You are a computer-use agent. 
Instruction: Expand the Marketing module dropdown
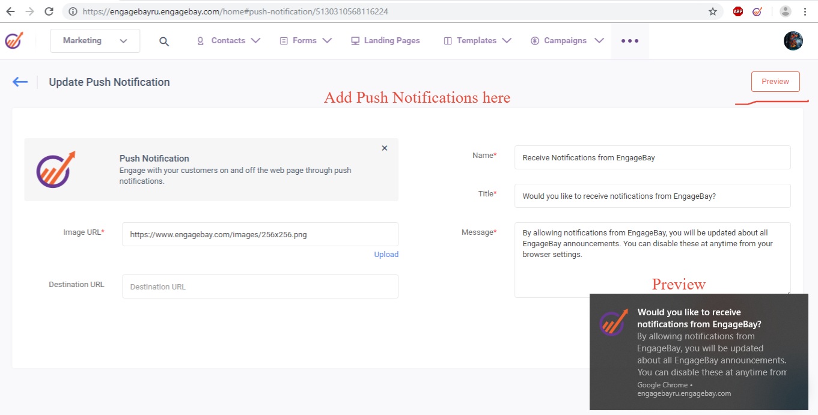(95, 41)
